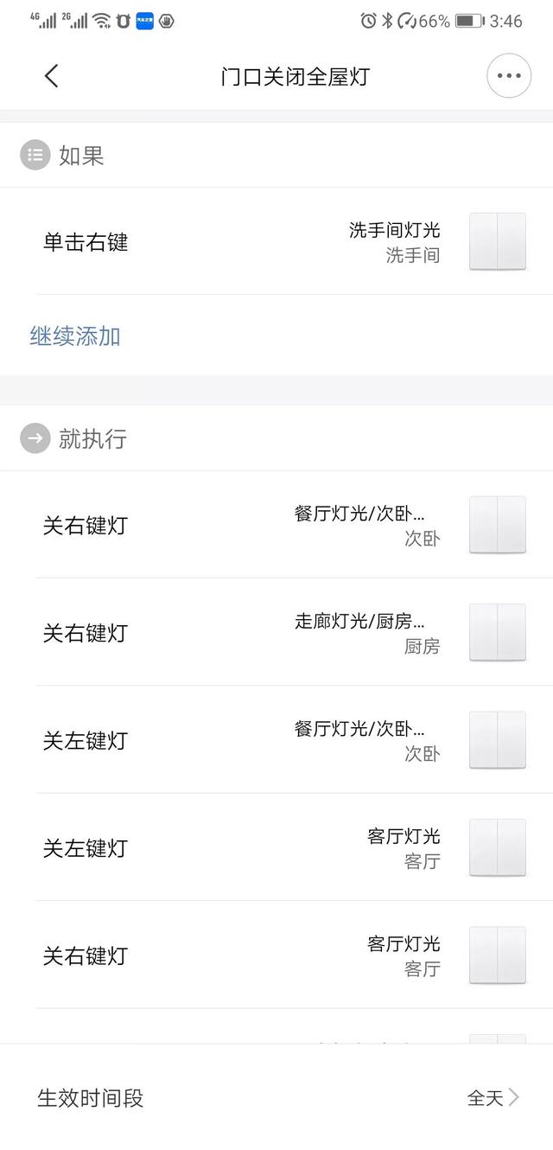Tap the switch icon for 客厅 关左键灯 action
Screen dimensions: 553x1150
coord(498,847)
